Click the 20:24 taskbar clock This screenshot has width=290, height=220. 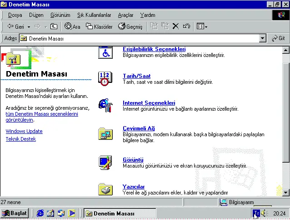[280, 214]
